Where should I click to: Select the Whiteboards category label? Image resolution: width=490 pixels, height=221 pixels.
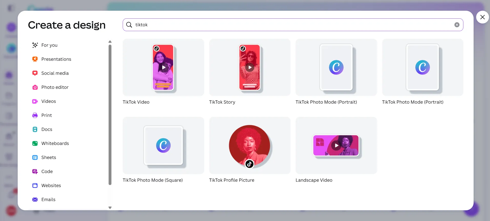tap(55, 143)
